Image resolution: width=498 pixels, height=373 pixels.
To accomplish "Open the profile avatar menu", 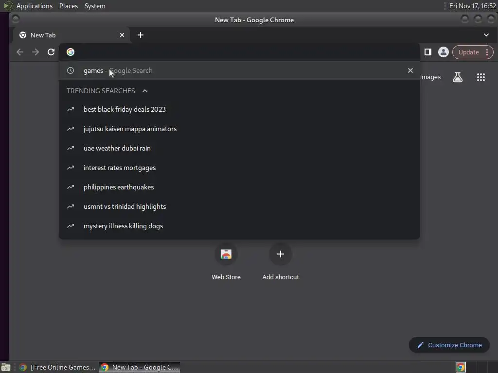I will tap(444, 52).
